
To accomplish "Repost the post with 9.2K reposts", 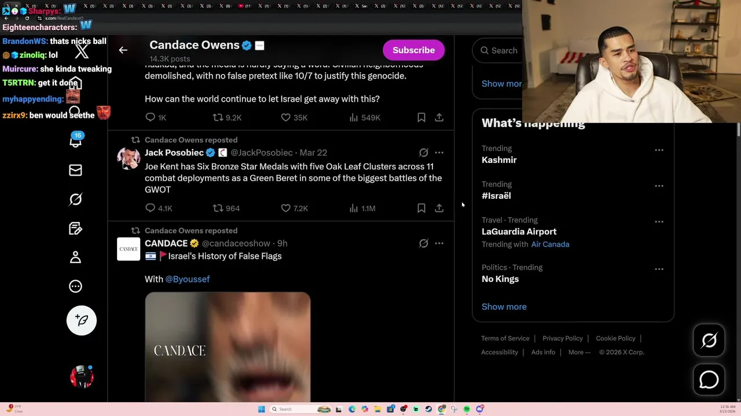I will [227, 117].
